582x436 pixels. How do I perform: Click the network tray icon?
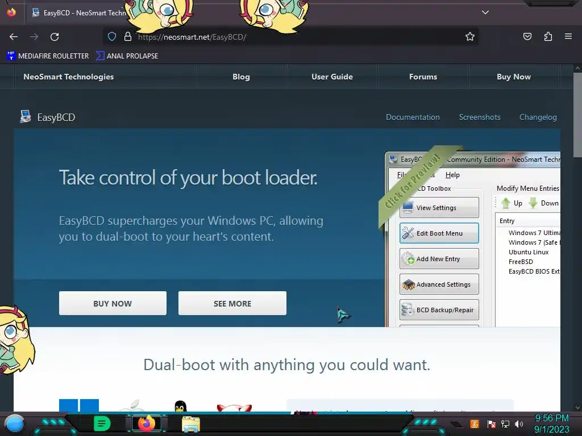pos(505,424)
